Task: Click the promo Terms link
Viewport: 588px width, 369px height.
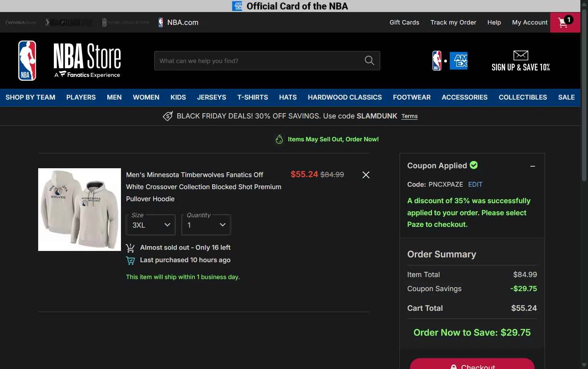Action: (x=410, y=116)
